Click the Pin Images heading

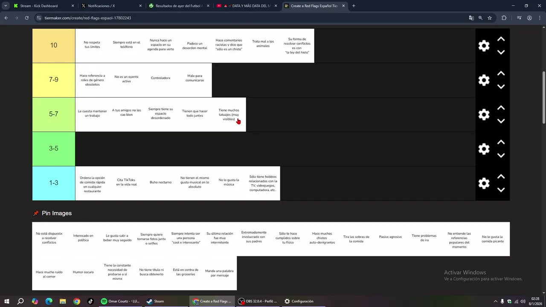57,213
